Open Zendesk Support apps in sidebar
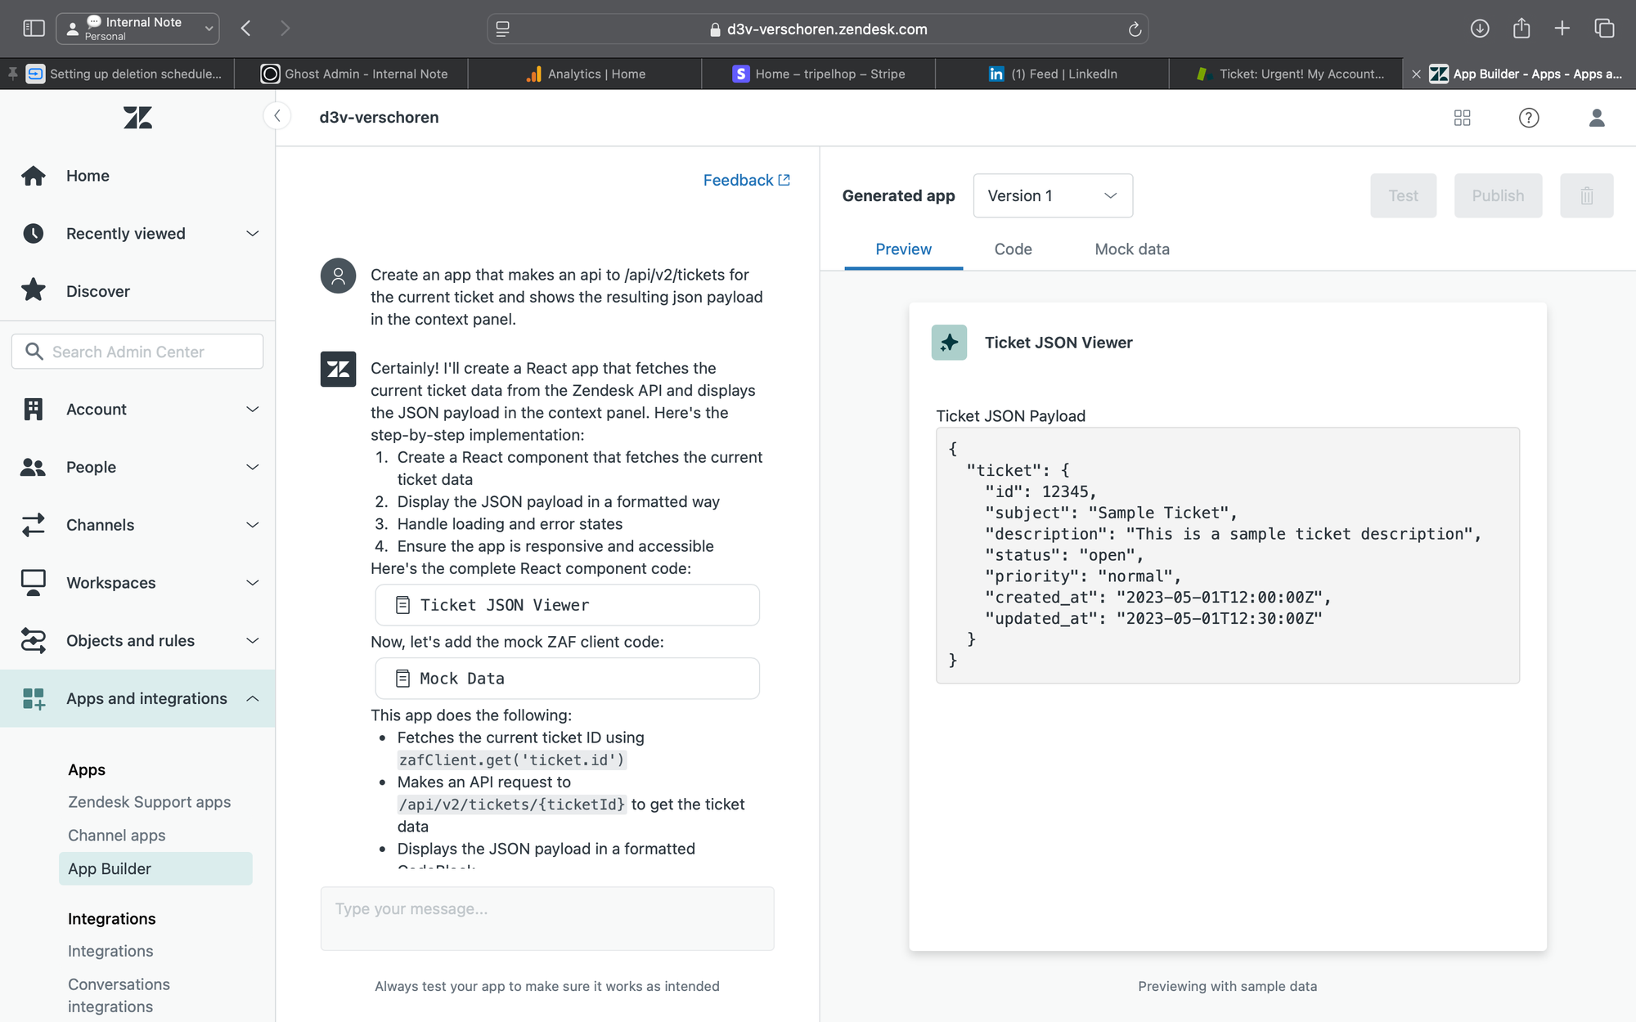This screenshot has height=1022, width=1636. pos(150,802)
